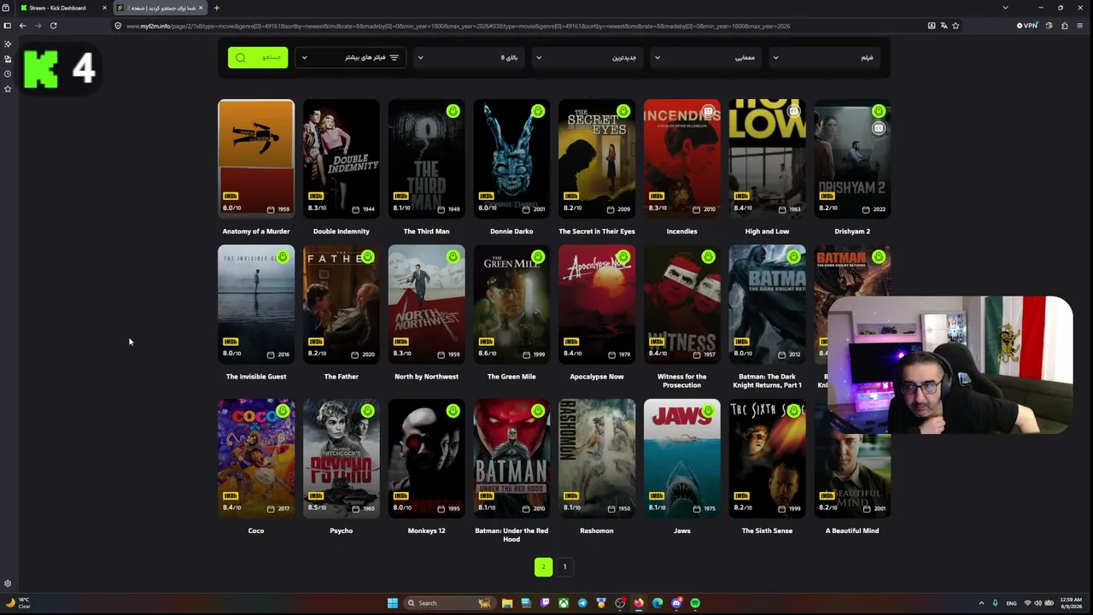1093x615 pixels.
Task: Open the VPN button in toolbar
Action: coord(1027,26)
